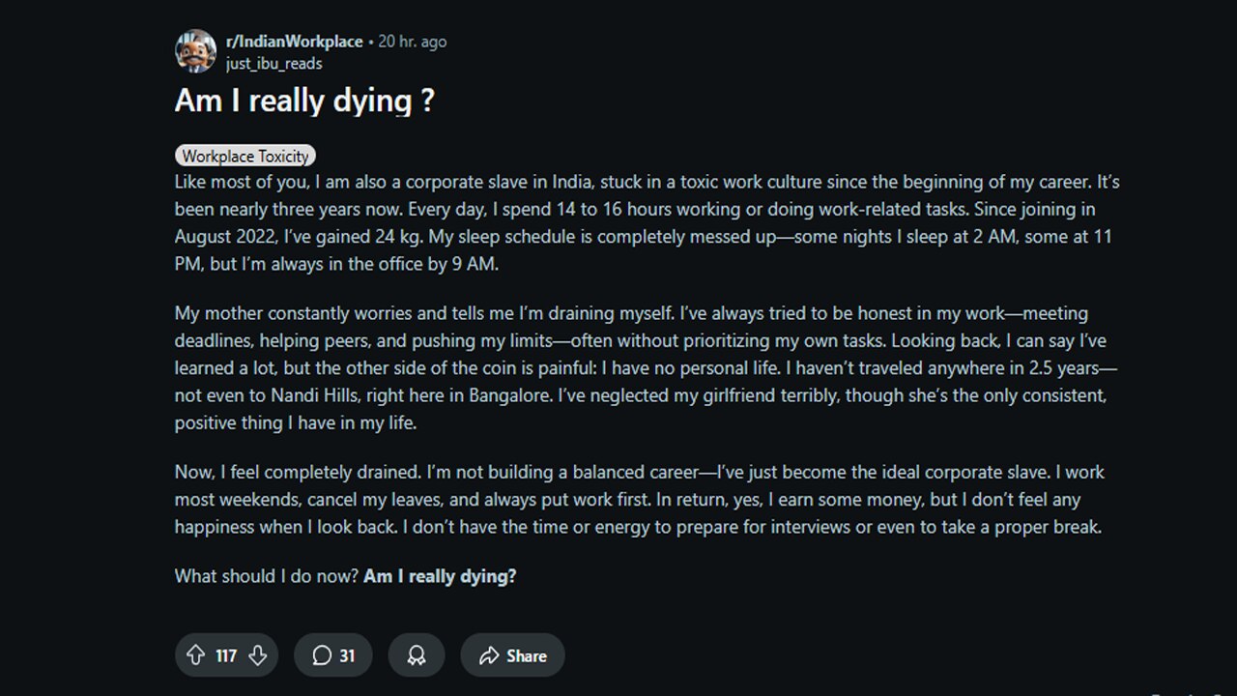This screenshot has height=696, width=1237.
Task: Click the bold closing "Am I really dying?" text
Action: tap(440, 576)
